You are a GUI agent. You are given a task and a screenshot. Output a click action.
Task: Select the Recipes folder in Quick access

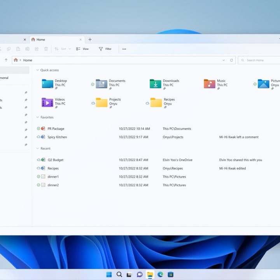pyautogui.click(x=163, y=102)
